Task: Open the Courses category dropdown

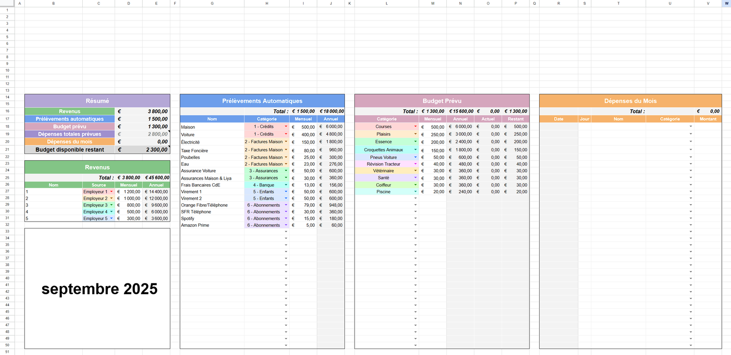Action: (415, 127)
